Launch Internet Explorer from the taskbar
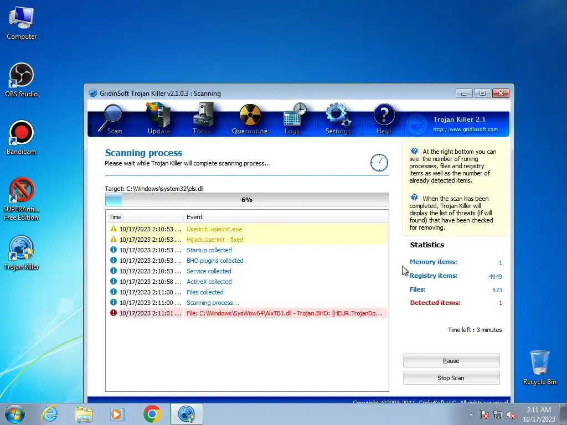This screenshot has width=567, height=425. (49, 414)
